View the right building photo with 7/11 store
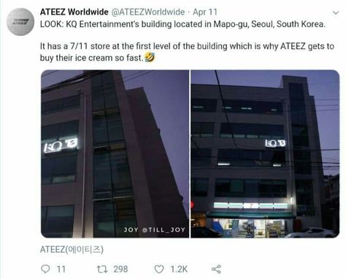This screenshot has height=279, width=346. pos(265,154)
